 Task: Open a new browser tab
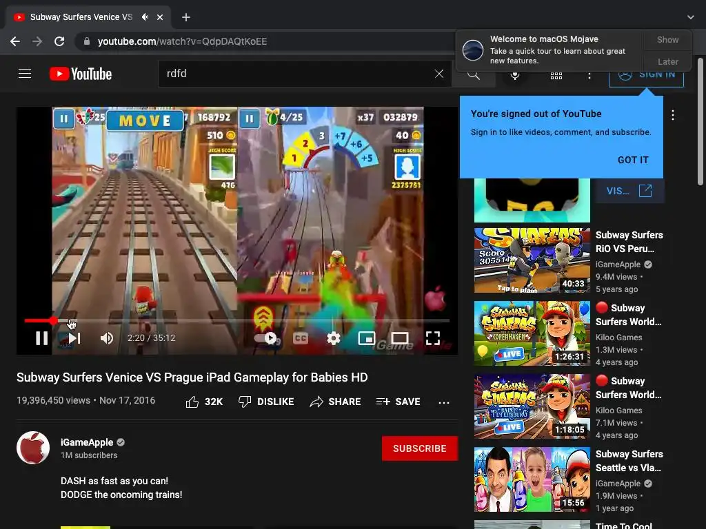point(186,17)
